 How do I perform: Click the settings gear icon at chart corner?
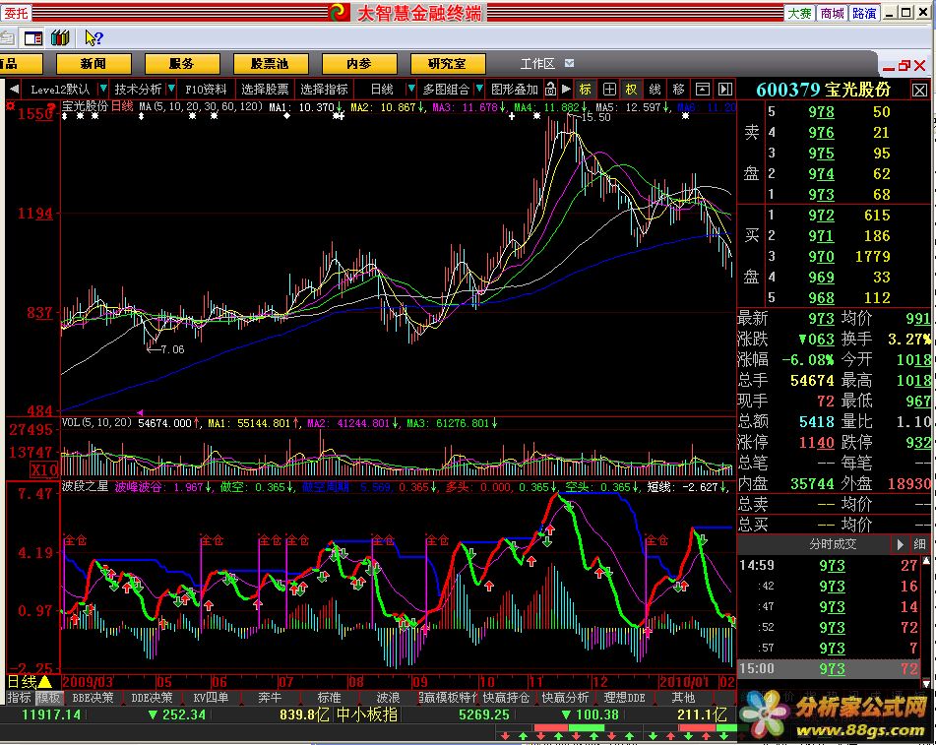(x=10, y=105)
